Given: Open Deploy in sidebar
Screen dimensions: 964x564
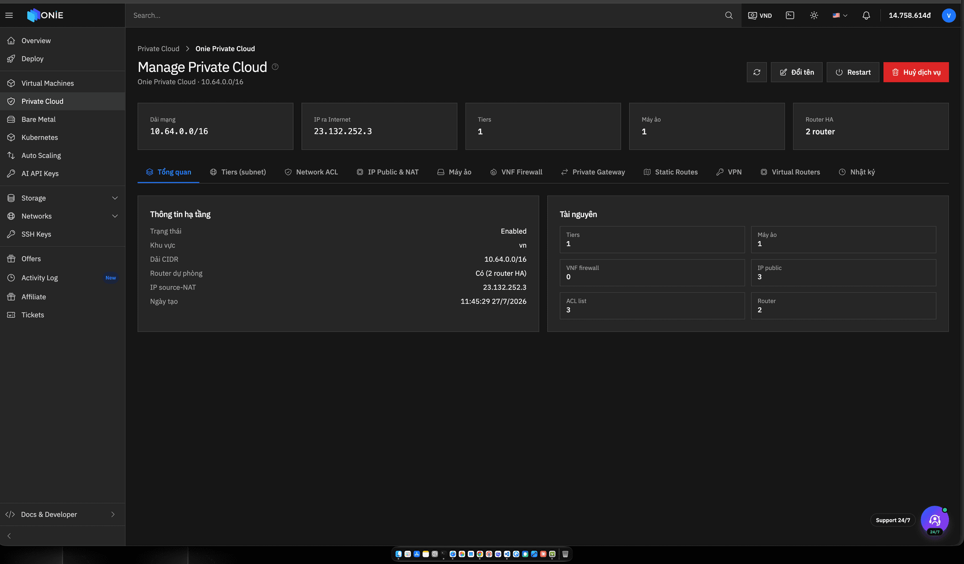Looking at the screenshot, I should point(63,59).
